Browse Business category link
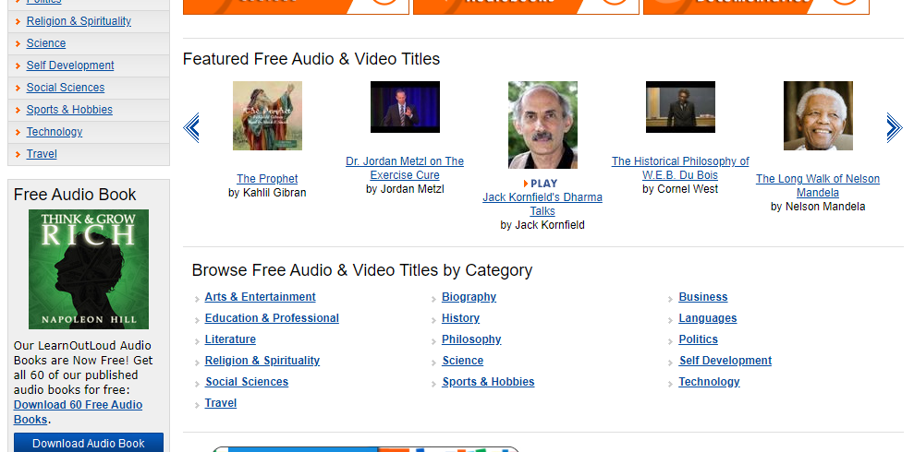The width and height of the screenshot is (914, 452). [703, 297]
